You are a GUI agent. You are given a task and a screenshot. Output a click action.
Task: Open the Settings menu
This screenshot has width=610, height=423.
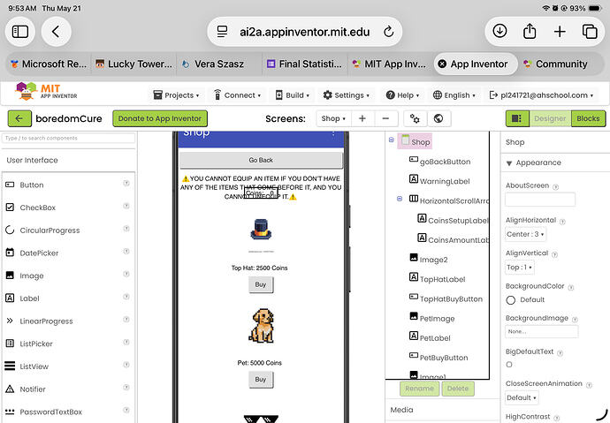click(x=346, y=95)
